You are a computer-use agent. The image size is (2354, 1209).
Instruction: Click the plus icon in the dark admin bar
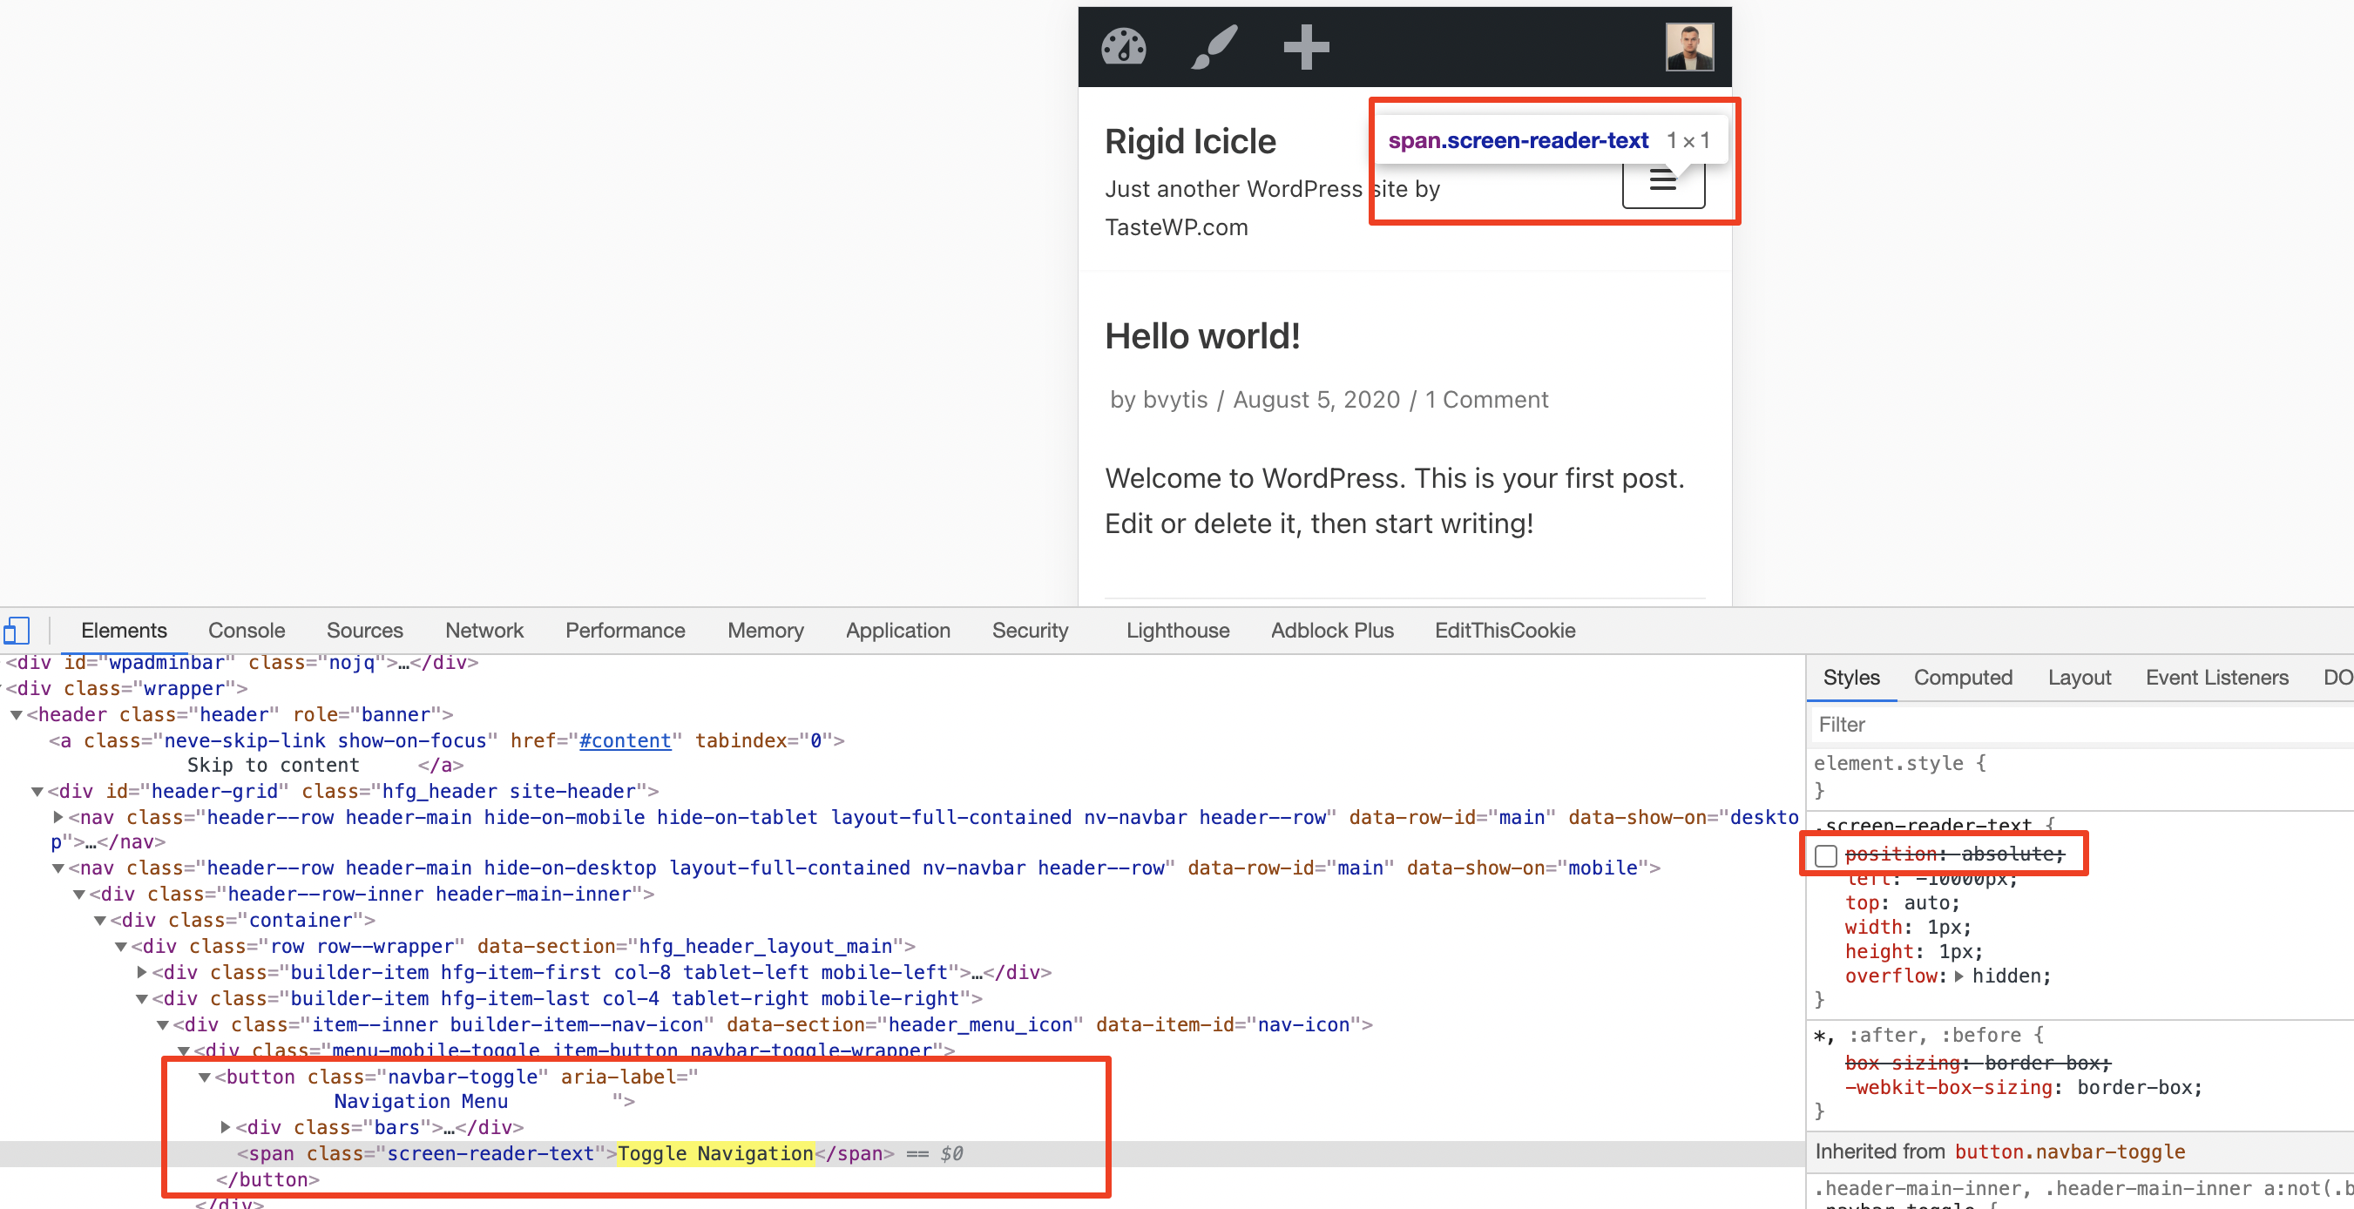1305,47
